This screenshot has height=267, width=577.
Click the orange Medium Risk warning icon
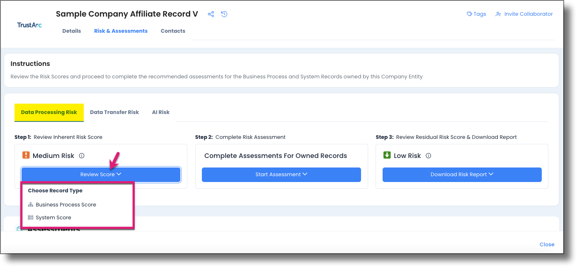click(x=26, y=155)
